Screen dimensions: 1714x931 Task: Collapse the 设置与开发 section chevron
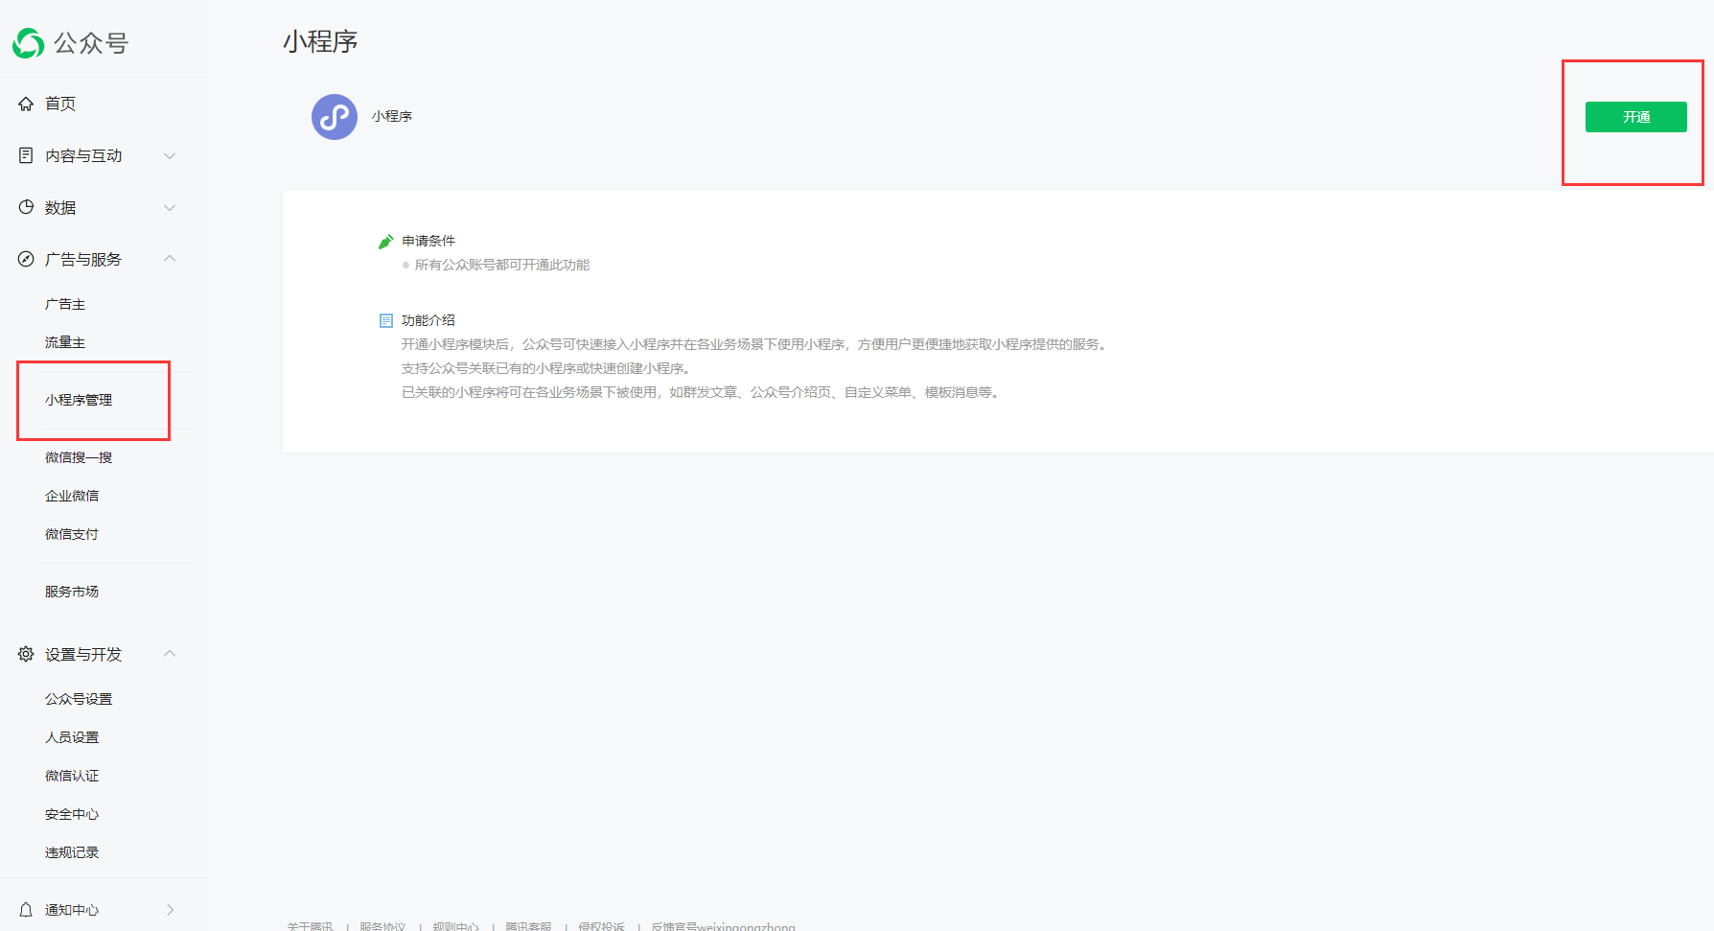[170, 654]
